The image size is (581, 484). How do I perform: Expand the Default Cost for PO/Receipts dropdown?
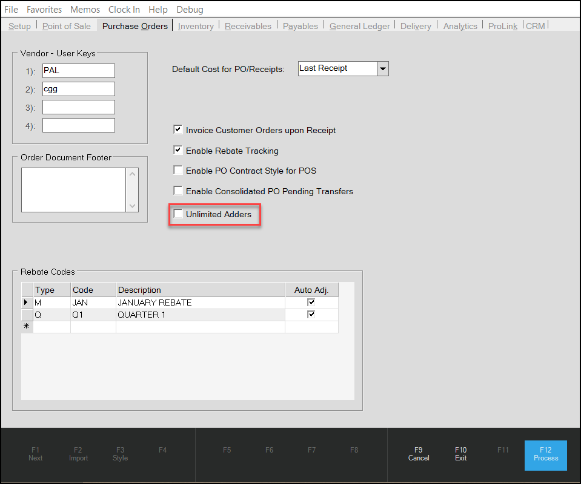pyautogui.click(x=383, y=69)
